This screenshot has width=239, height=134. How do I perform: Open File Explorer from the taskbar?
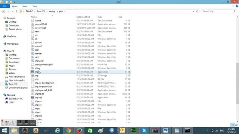pyautogui.click(x=14, y=131)
